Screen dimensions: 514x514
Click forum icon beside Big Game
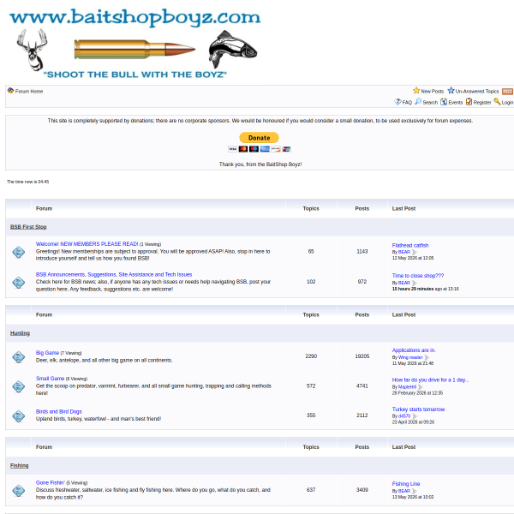19,356
